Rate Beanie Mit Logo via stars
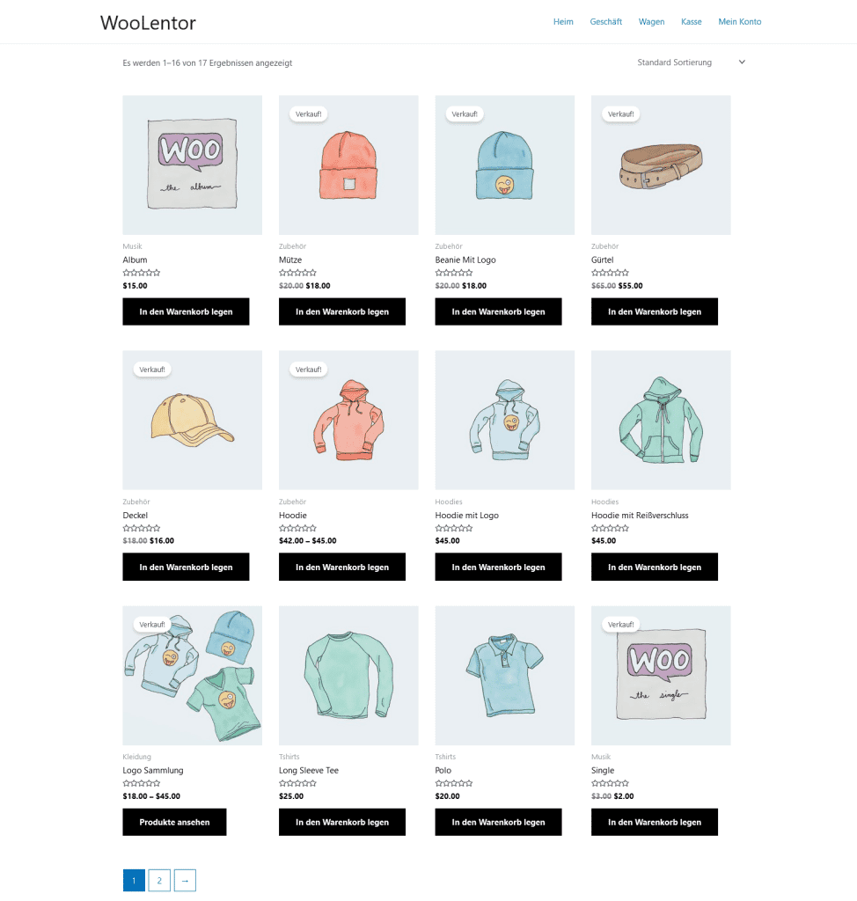The image size is (857, 901). 453,273
